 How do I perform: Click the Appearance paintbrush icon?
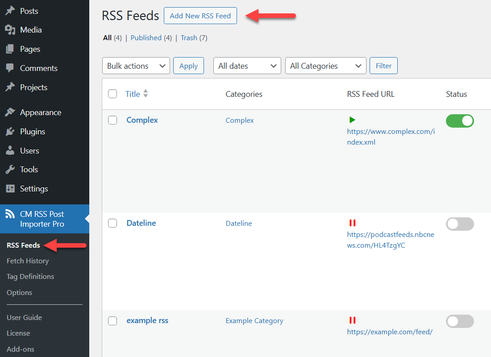(x=10, y=112)
